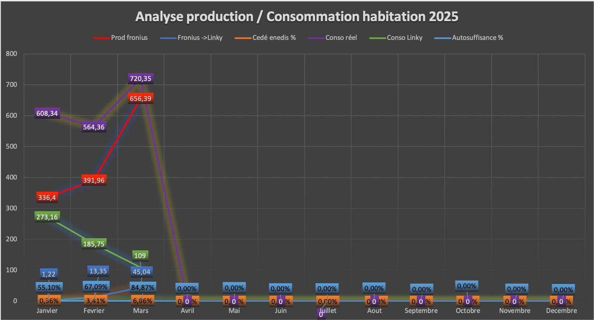Select the Fevrier axis label
594x320 pixels.
(x=94, y=311)
